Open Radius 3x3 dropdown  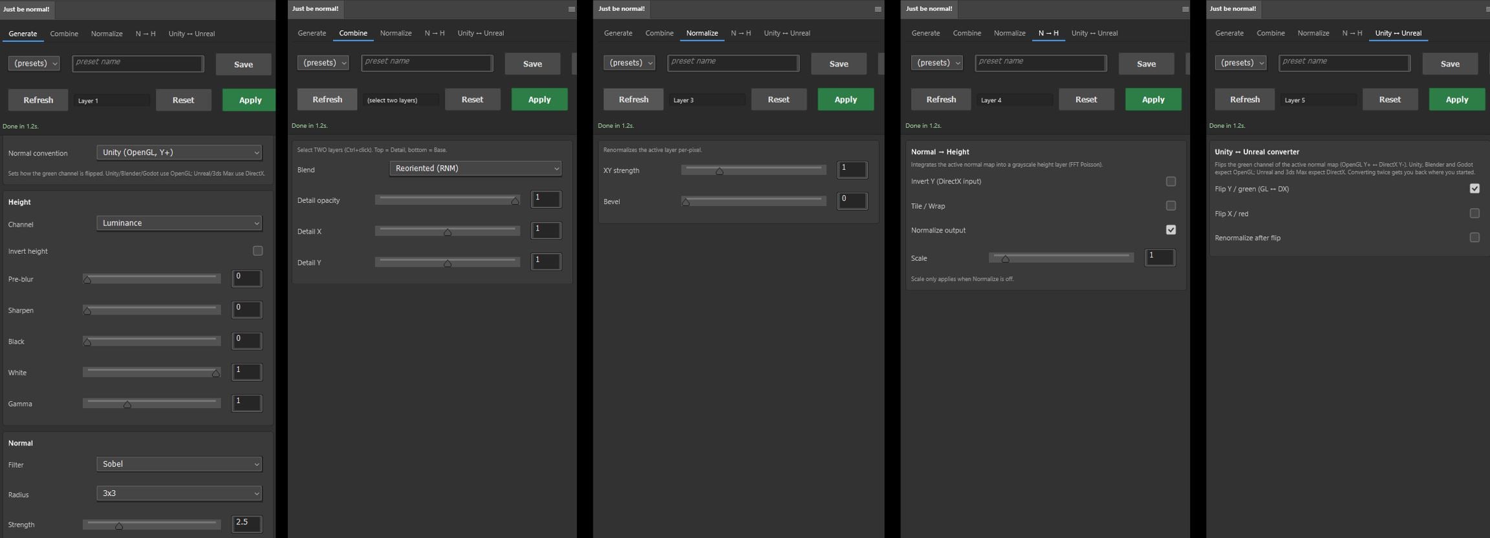[179, 493]
